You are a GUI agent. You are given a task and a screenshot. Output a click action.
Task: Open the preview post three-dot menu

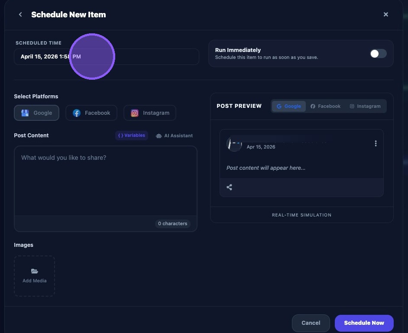tap(376, 143)
